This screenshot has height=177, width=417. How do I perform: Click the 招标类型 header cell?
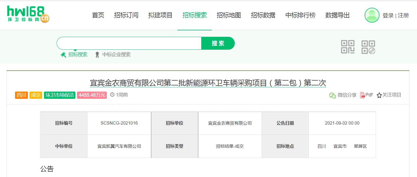pyautogui.click(x=175, y=146)
